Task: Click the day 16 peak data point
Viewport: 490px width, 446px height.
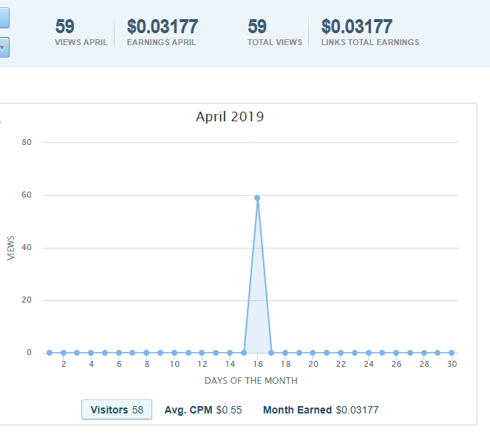Action: [x=257, y=198]
